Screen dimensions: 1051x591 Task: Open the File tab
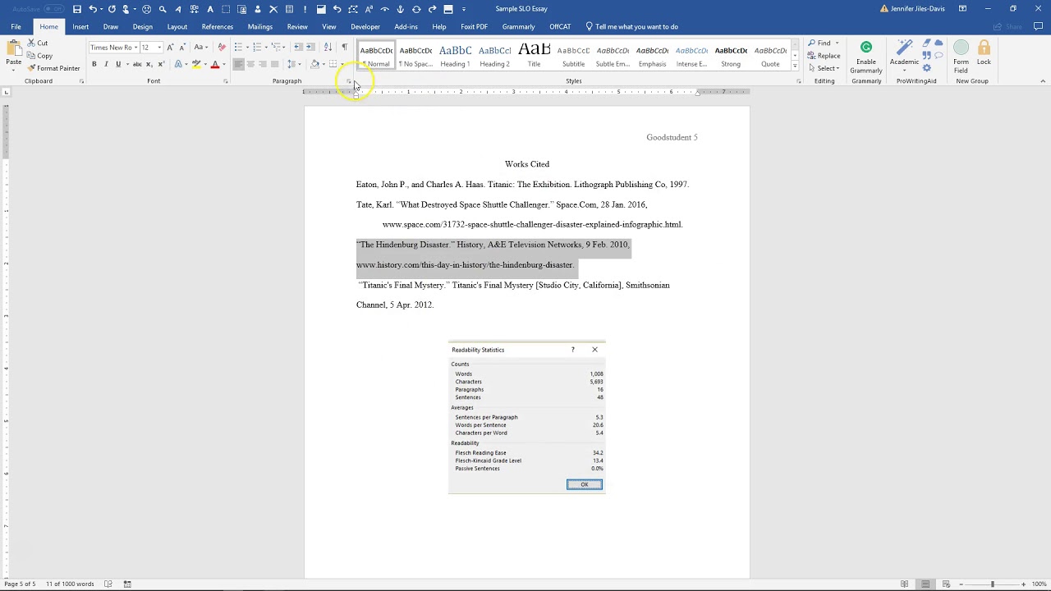click(16, 26)
